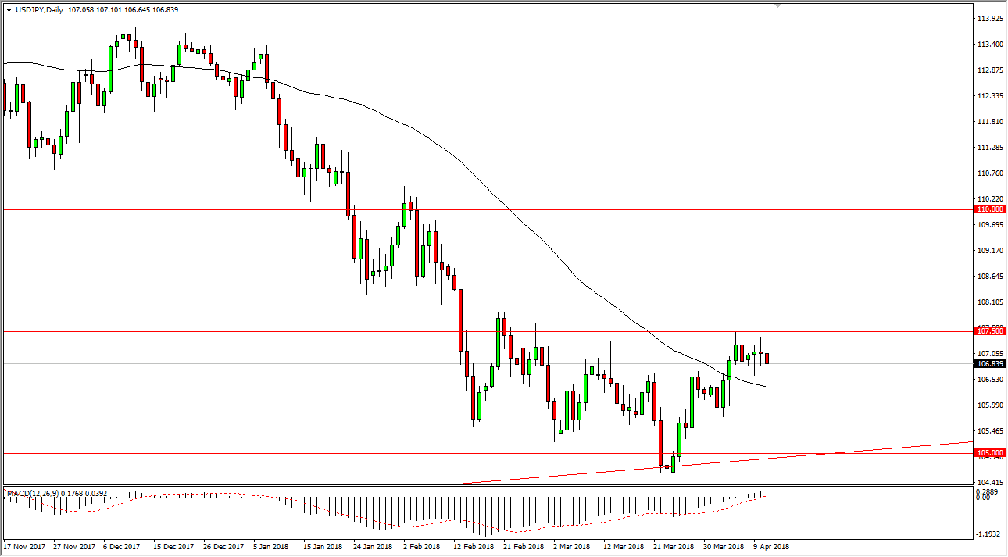Click the USDJPY,Daily chart title text

[x=39, y=10]
